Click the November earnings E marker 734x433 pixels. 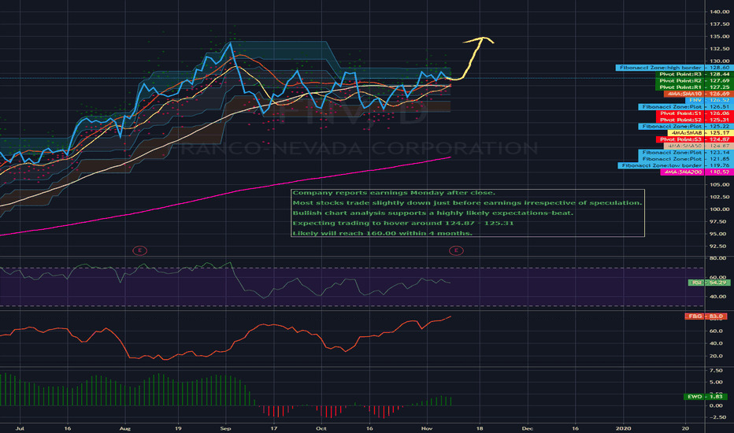[x=456, y=250]
